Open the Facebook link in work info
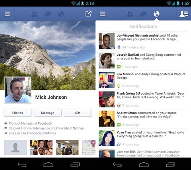 45,123
